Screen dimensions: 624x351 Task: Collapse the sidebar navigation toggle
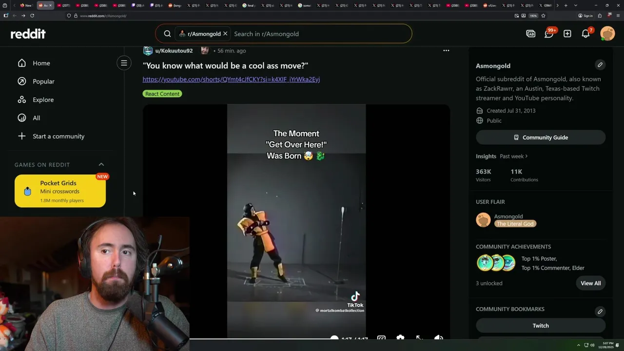click(x=124, y=63)
